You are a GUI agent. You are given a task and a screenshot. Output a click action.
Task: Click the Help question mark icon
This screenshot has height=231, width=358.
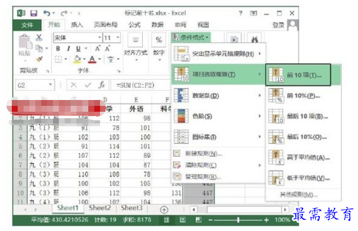241,13
